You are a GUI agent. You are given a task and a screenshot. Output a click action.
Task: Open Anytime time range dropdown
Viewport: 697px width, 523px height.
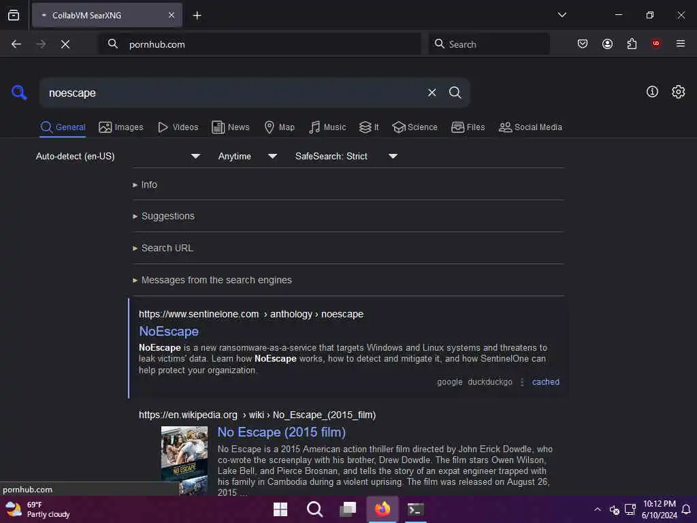coord(247,156)
